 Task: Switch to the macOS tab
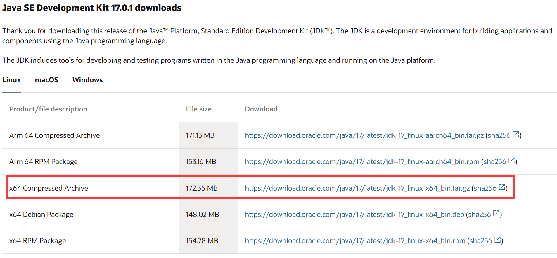pos(46,80)
